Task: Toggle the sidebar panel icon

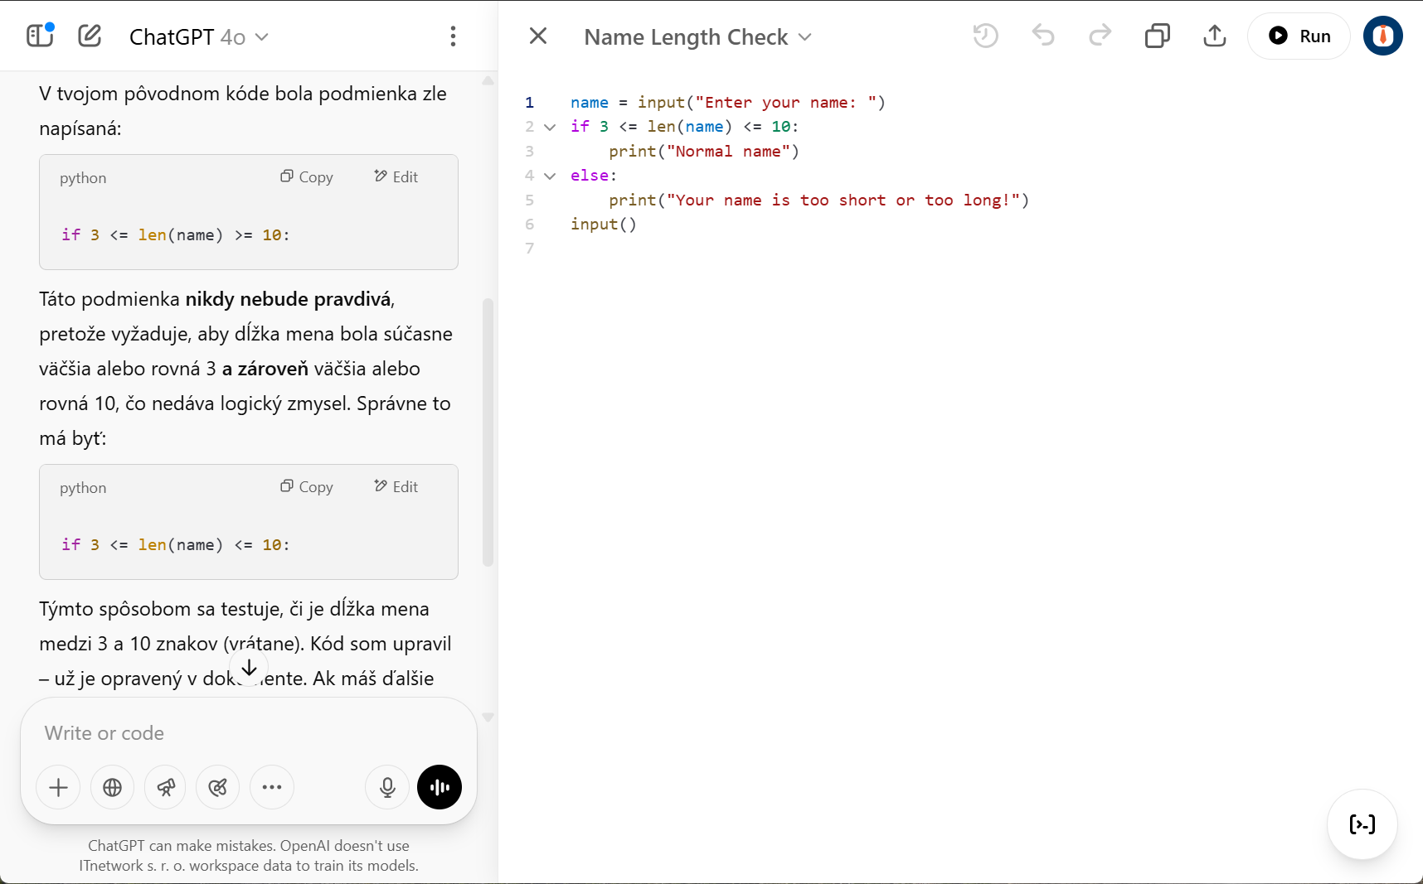Action: pos(39,36)
